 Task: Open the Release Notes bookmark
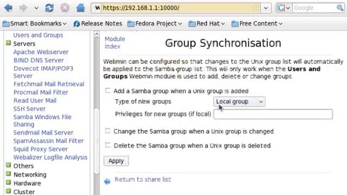(98, 23)
